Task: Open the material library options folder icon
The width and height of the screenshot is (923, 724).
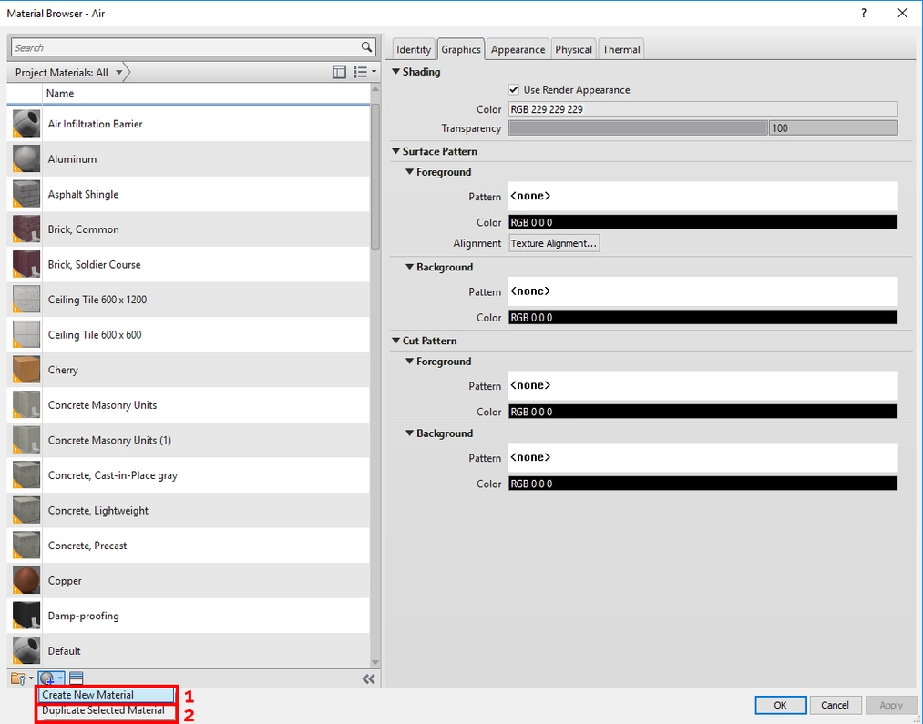Action: click(15, 678)
